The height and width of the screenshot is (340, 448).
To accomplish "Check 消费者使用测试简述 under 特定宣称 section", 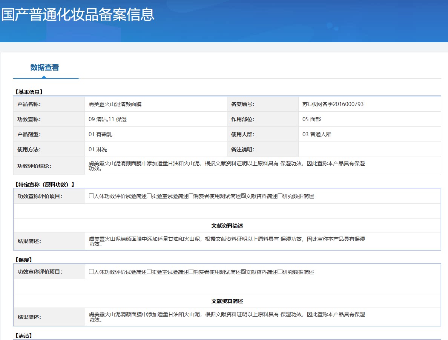I will click(191, 196).
